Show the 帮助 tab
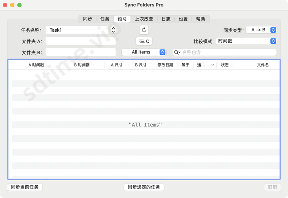The height and width of the screenshot is (198, 288). pyautogui.click(x=201, y=19)
